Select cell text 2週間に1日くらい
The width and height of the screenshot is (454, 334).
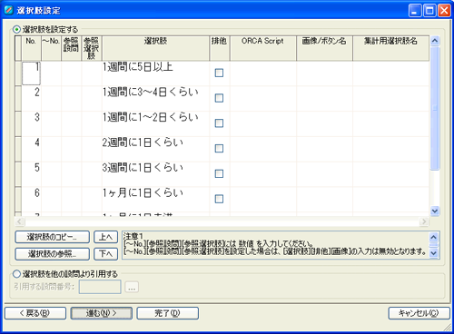[x=143, y=142]
